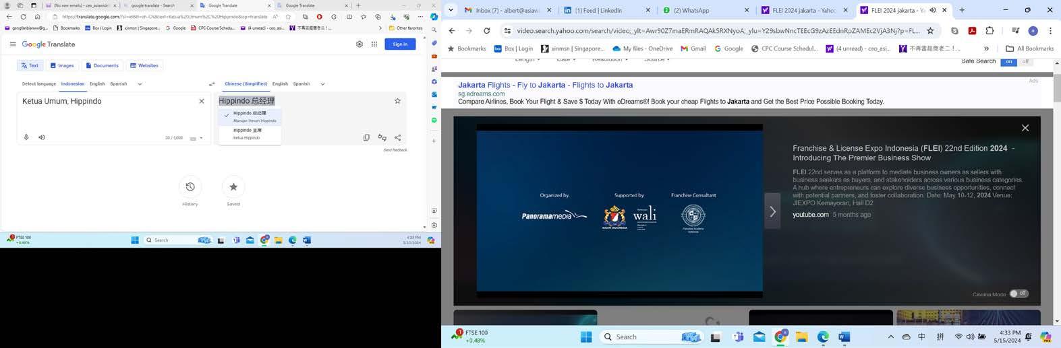Open My files - OneDrive bookmark
The height and width of the screenshot is (348, 1061).
642,48
